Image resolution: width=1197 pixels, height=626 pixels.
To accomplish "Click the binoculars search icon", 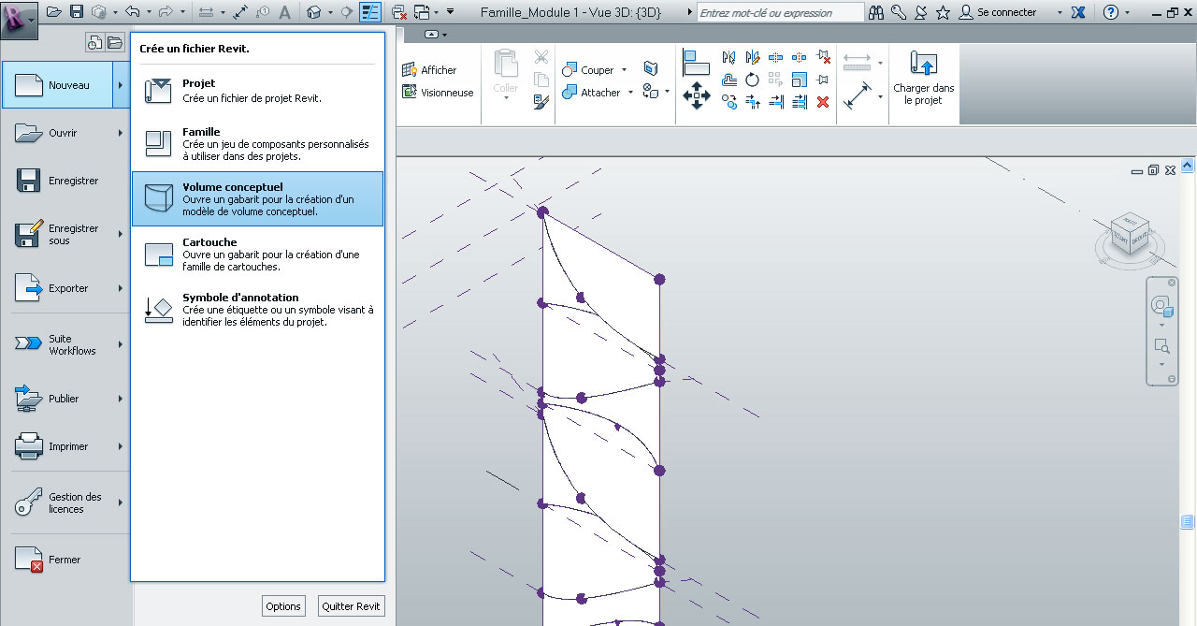I will (x=876, y=12).
